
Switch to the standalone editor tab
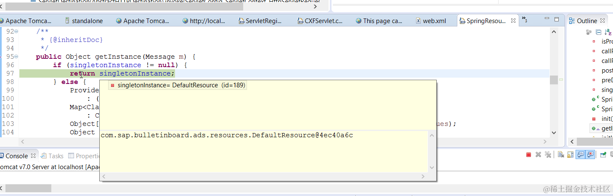coord(83,21)
